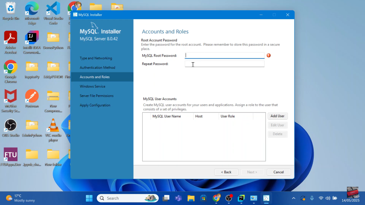The width and height of the screenshot is (365, 205).
Task: Click into the Repeat Password field
Action: [225, 64]
